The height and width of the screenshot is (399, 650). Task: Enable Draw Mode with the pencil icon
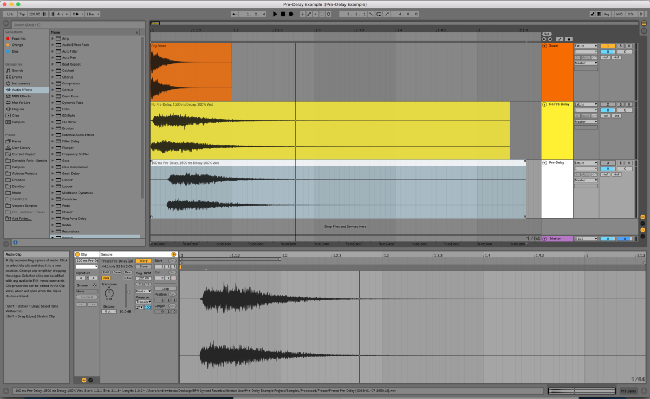coord(592,14)
